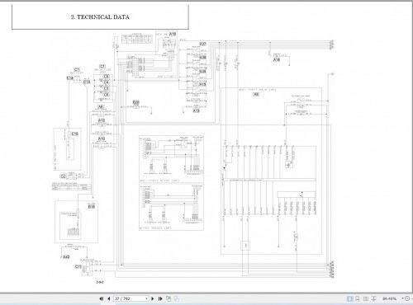Viewport: 413px width, 305px height.
Task: Open the page number dropdown arrow
Action: [146, 298]
